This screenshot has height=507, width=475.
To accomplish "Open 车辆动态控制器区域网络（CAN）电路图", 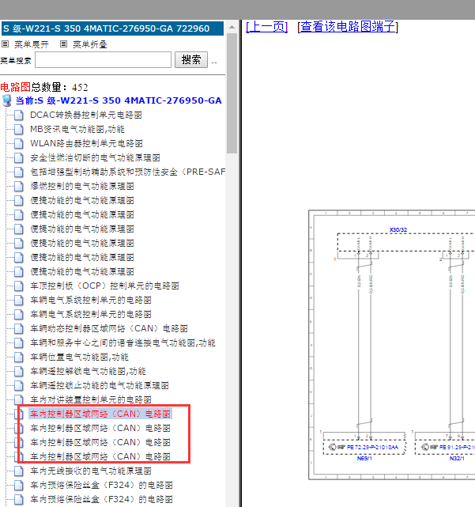I will (109, 328).
